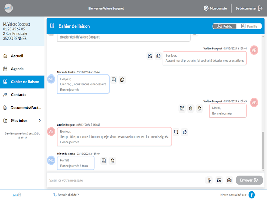Copy the 'Parfait !' message from Miranda Coste
Viewport: 267px width, 200px height.
coord(112,161)
